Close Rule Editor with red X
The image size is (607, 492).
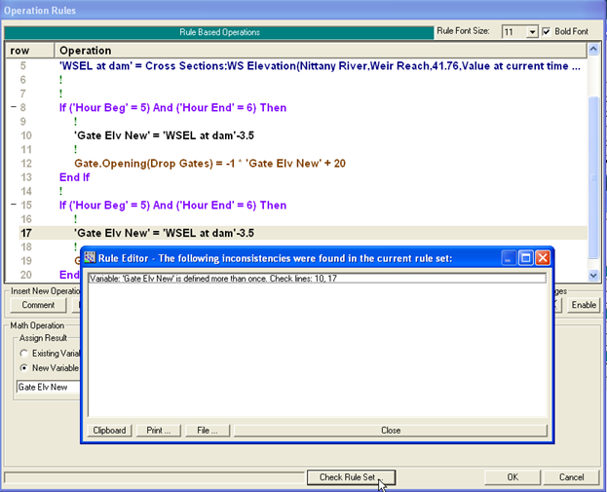point(543,258)
